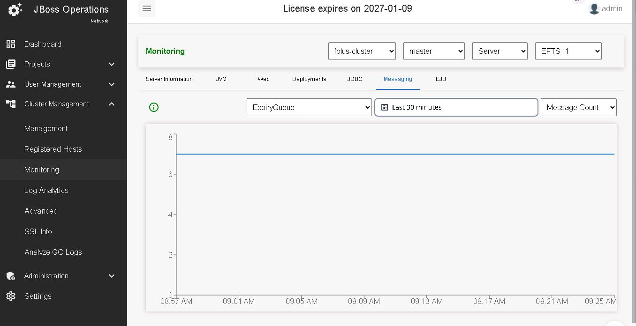This screenshot has width=636, height=326.
Task: Switch to the JDBC tab
Action: pos(355,79)
